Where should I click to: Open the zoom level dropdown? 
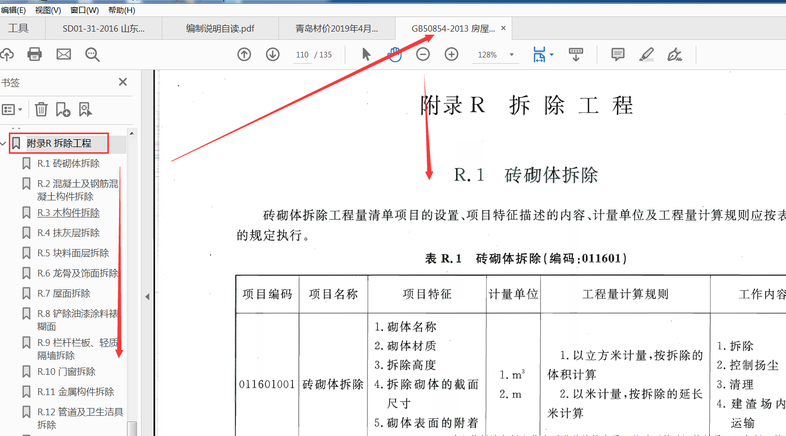tap(512, 54)
